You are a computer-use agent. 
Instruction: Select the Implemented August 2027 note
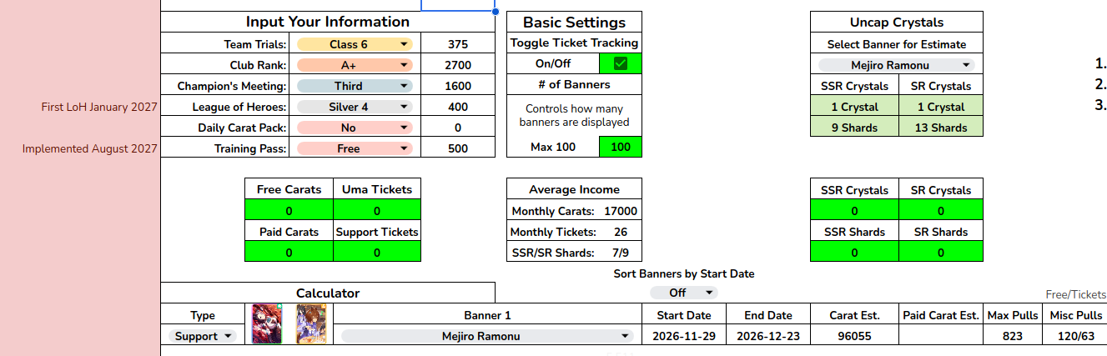(x=90, y=148)
